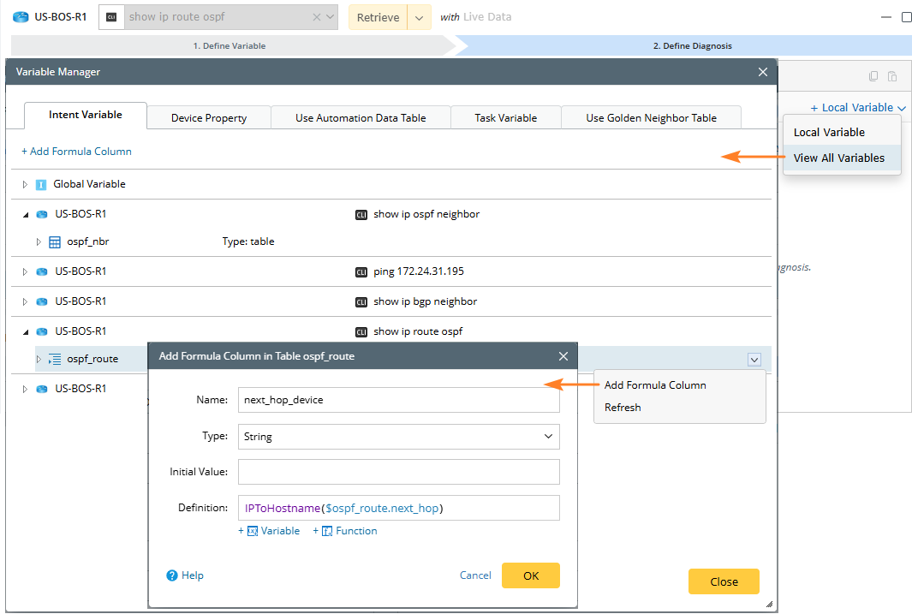
Task: Switch to the Device Property tab
Action: 209,118
